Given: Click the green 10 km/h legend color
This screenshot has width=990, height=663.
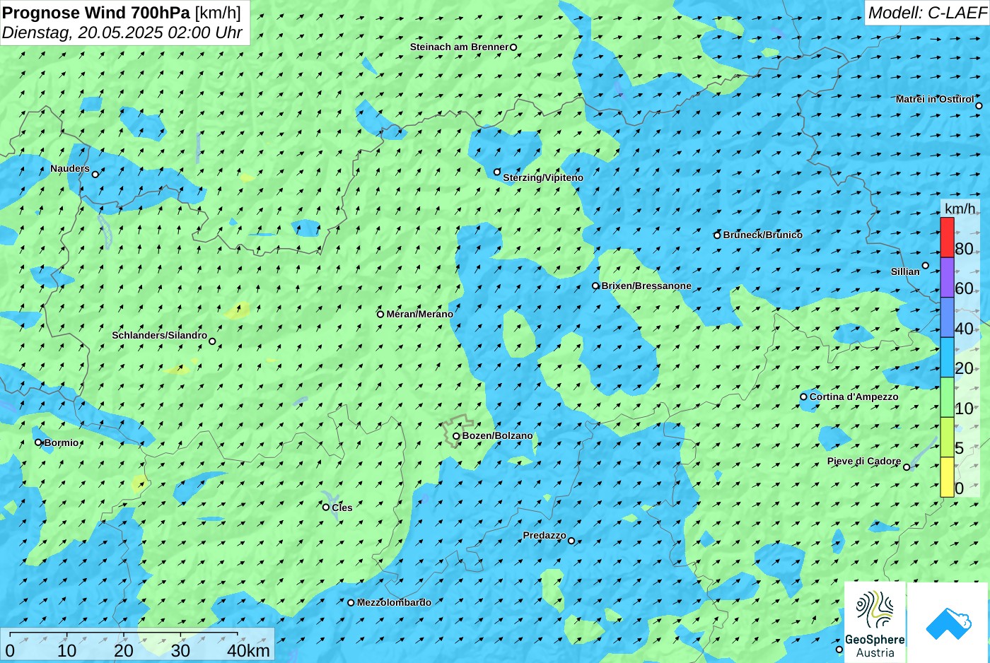Looking at the screenshot, I should 947,397.
